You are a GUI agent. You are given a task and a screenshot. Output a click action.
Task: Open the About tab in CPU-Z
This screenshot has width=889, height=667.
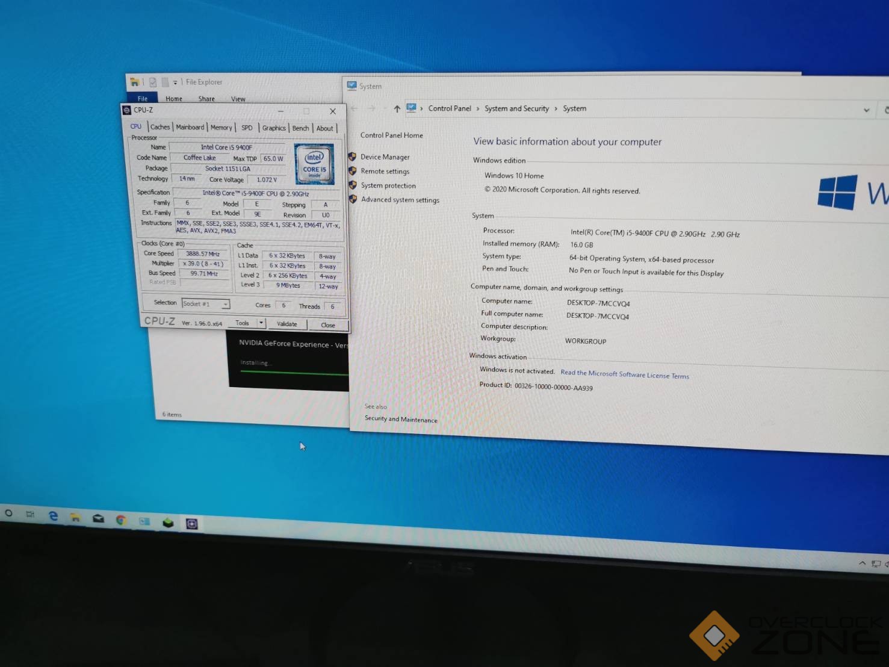[x=324, y=128]
